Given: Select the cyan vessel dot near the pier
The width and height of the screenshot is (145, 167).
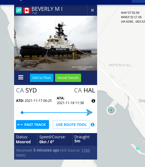Looking at the screenshot, I should point(138,148).
